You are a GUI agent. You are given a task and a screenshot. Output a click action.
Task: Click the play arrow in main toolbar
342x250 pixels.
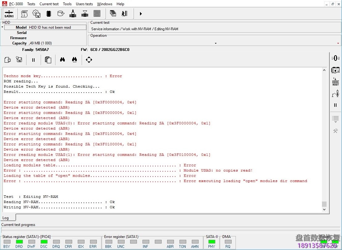click(141, 14)
